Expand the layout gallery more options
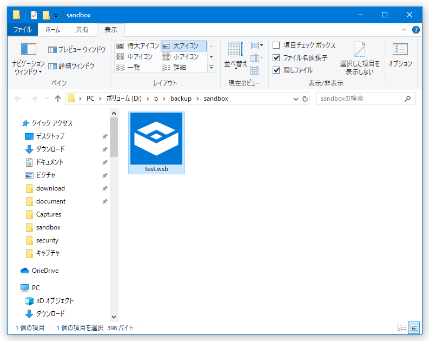429x341 pixels. (211, 67)
